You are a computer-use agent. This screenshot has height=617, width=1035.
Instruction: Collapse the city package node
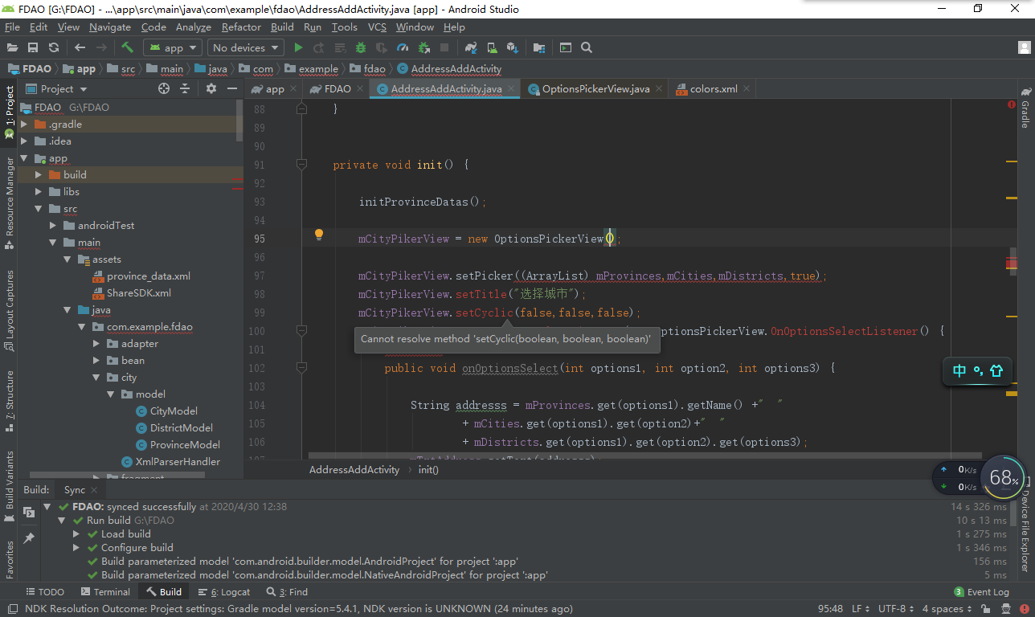(96, 378)
